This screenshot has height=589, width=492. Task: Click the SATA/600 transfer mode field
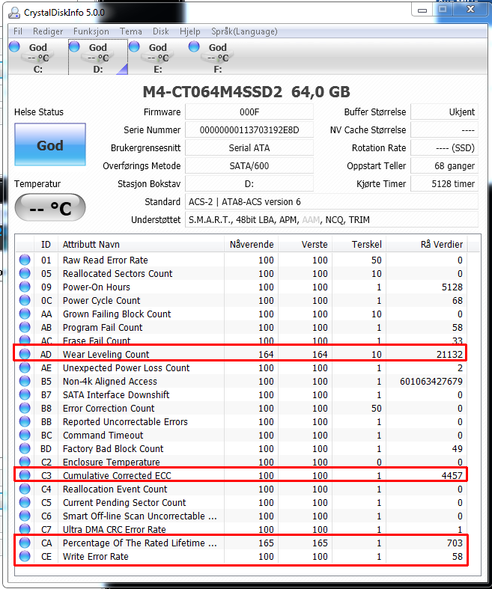coord(249,166)
